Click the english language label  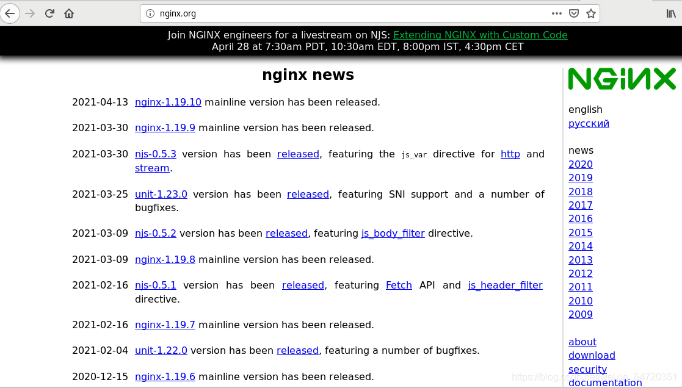click(586, 109)
